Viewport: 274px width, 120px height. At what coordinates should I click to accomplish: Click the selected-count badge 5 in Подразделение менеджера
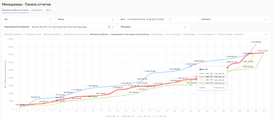pos(109,27)
